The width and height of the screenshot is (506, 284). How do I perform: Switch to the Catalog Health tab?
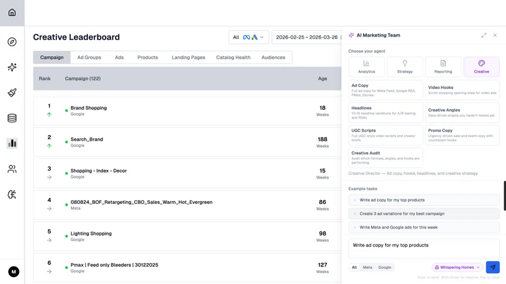(233, 57)
